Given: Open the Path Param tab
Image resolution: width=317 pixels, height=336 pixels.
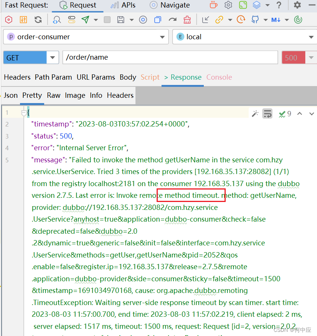Looking at the screenshot, I should [x=53, y=77].
